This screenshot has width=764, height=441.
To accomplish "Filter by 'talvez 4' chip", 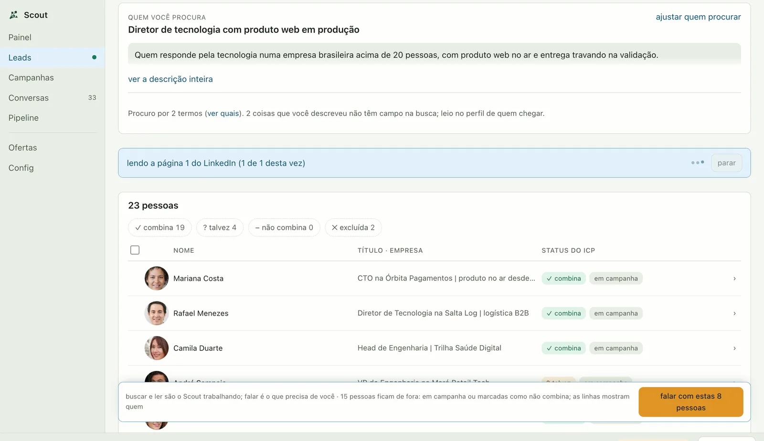I will click(220, 227).
